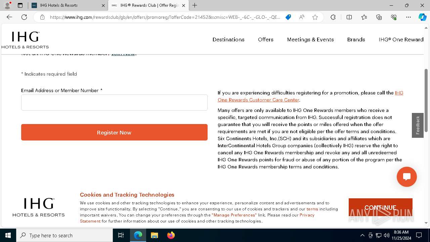Open the Extensions puzzle icon
The height and width of the screenshot is (242, 430).
tap(333, 17)
